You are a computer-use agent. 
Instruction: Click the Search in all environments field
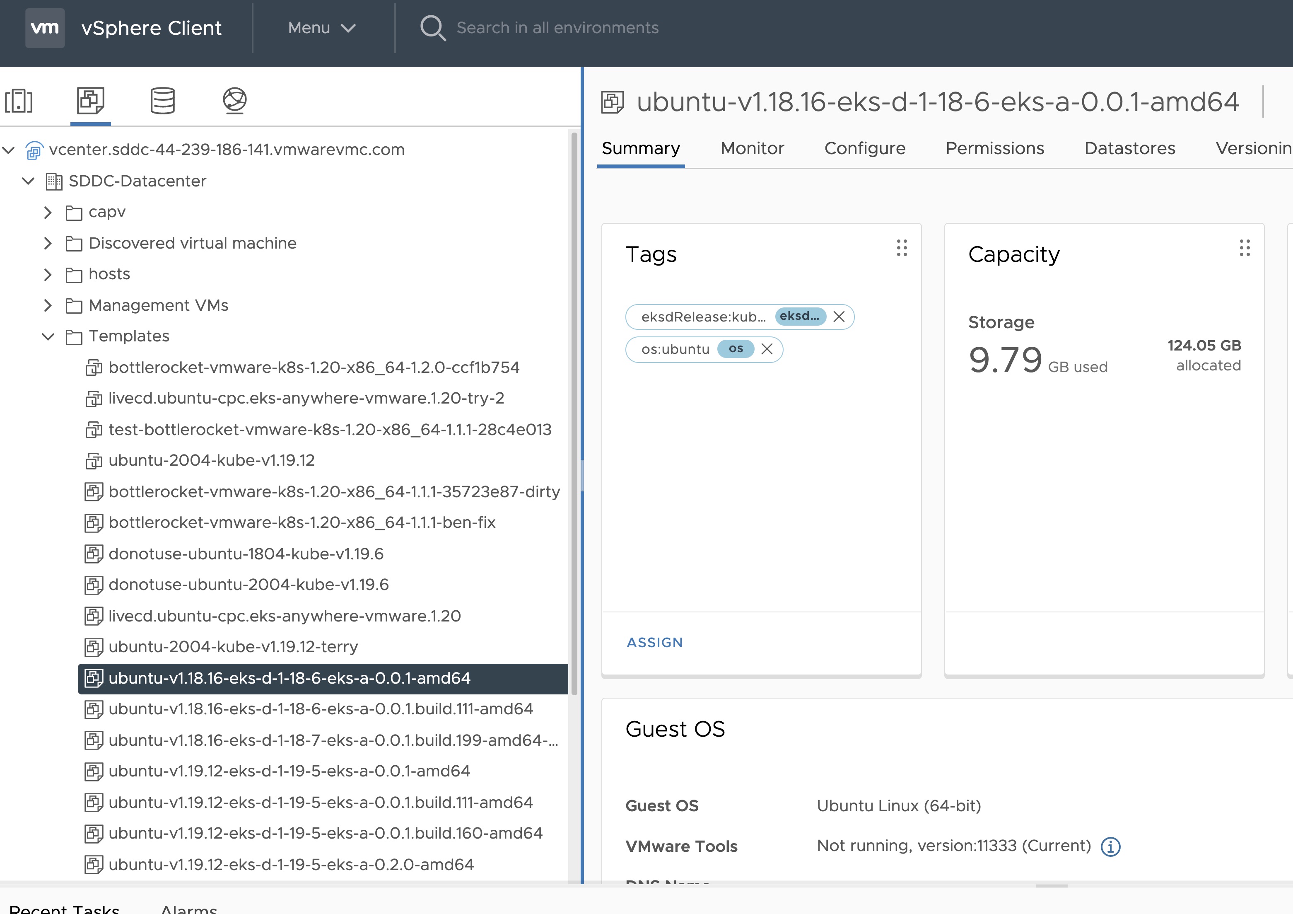[x=557, y=28]
